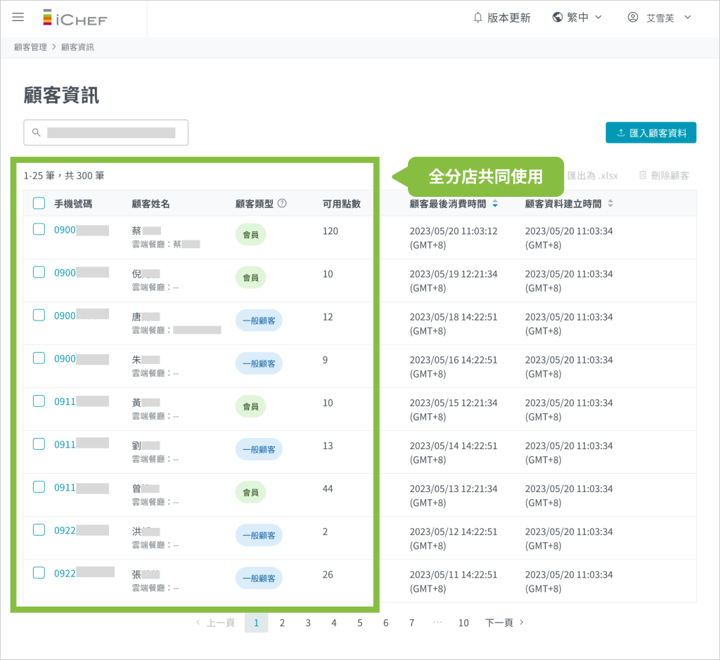Jump to page 10 in pagination
This screenshot has width=720, height=660.
[x=463, y=623]
